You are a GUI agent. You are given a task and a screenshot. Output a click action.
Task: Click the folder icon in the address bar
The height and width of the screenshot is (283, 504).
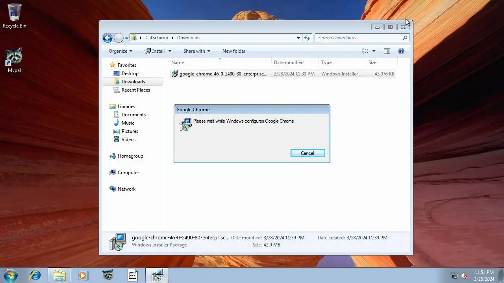(134, 38)
